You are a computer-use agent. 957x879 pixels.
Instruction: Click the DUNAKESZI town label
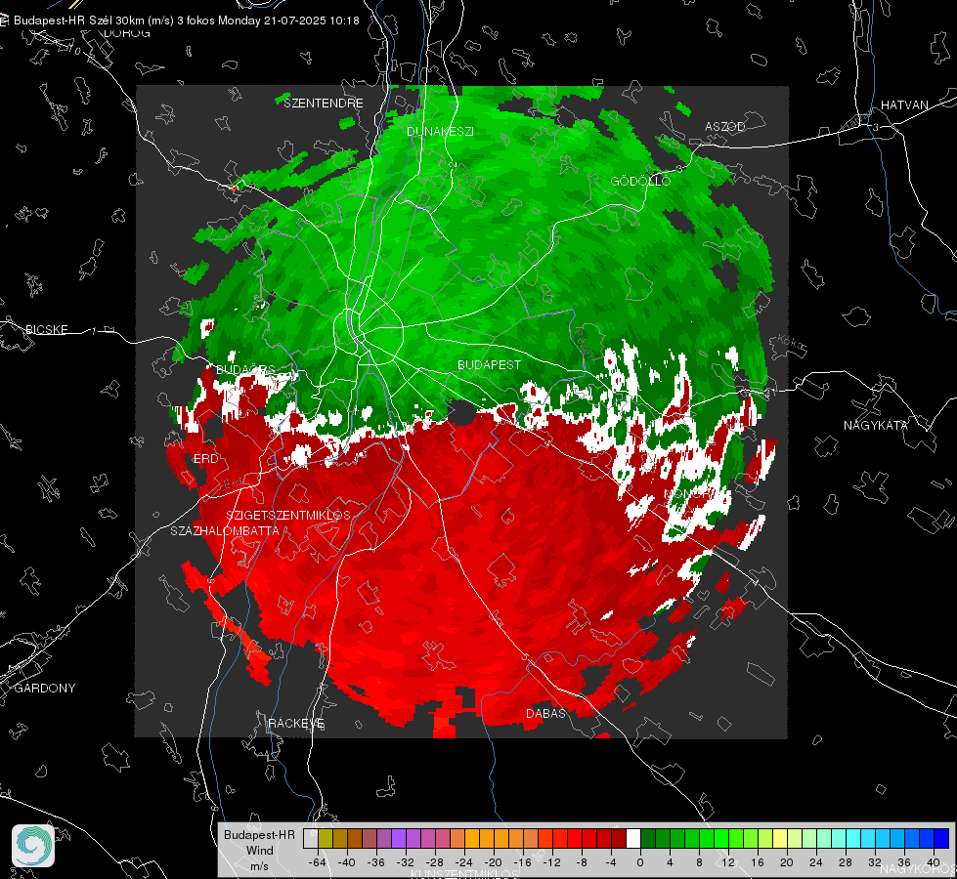click(x=440, y=131)
